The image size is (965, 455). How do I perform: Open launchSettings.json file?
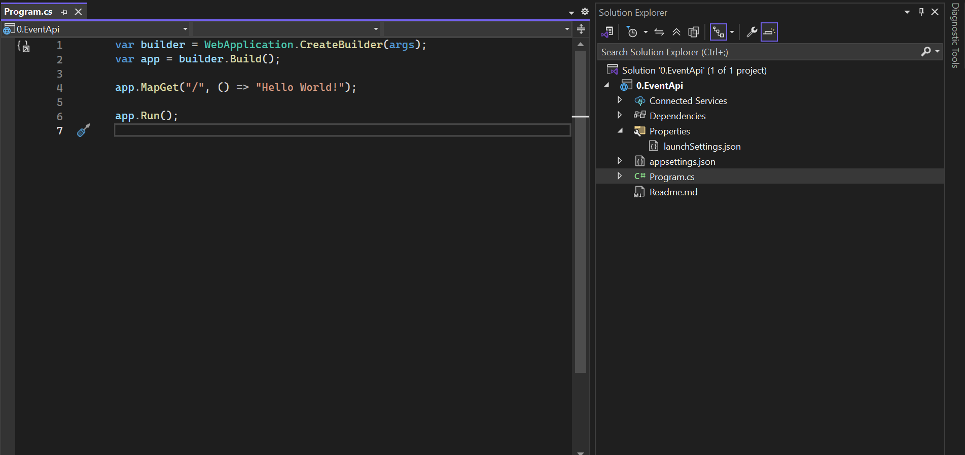pyautogui.click(x=702, y=146)
